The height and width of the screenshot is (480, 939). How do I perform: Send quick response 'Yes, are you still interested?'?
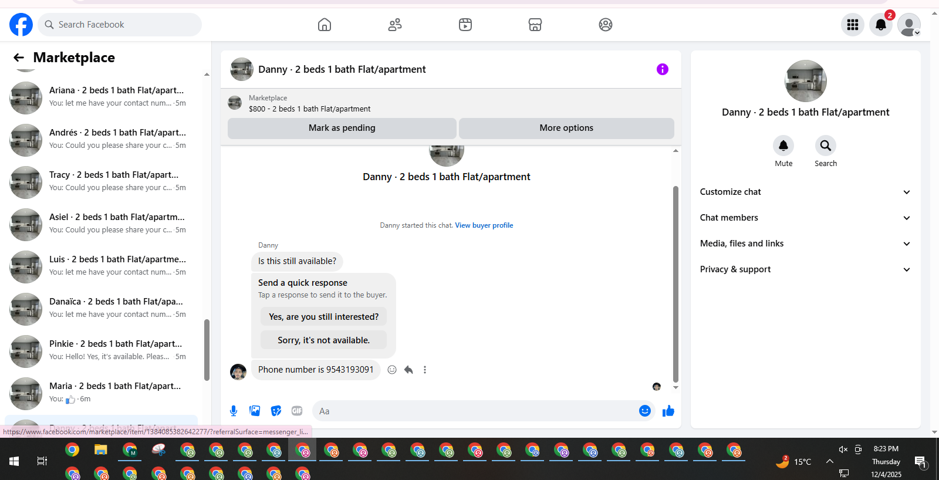323,317
